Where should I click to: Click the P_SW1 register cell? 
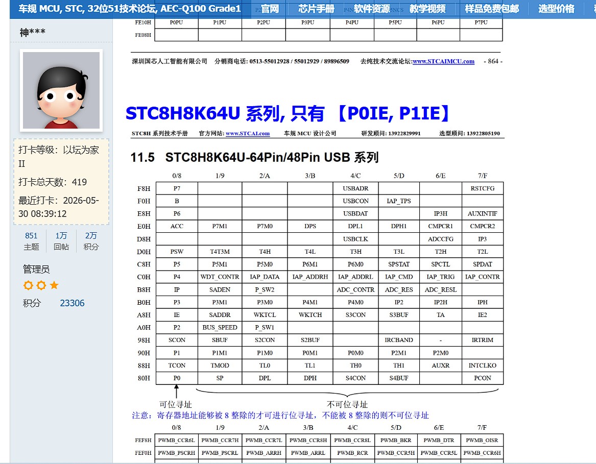tap(265, 327)
